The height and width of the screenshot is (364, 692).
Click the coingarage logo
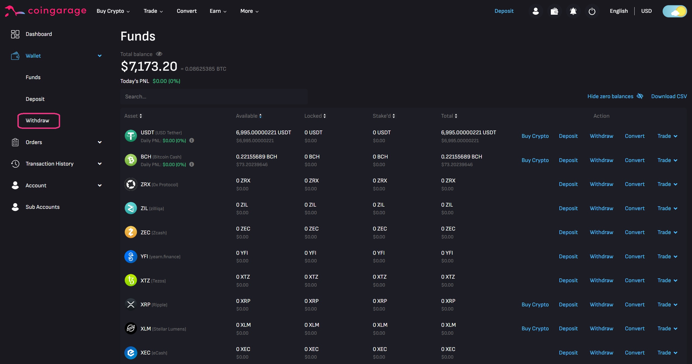(x=46, y=11)
